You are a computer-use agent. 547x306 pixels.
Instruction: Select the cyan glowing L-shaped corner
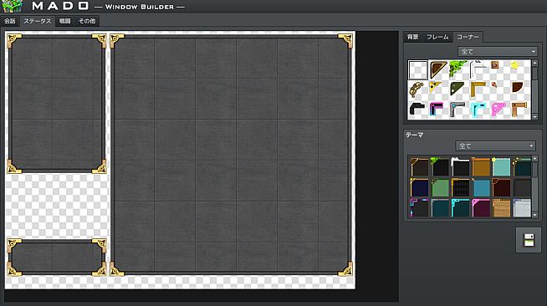click(x=478, y=110)
